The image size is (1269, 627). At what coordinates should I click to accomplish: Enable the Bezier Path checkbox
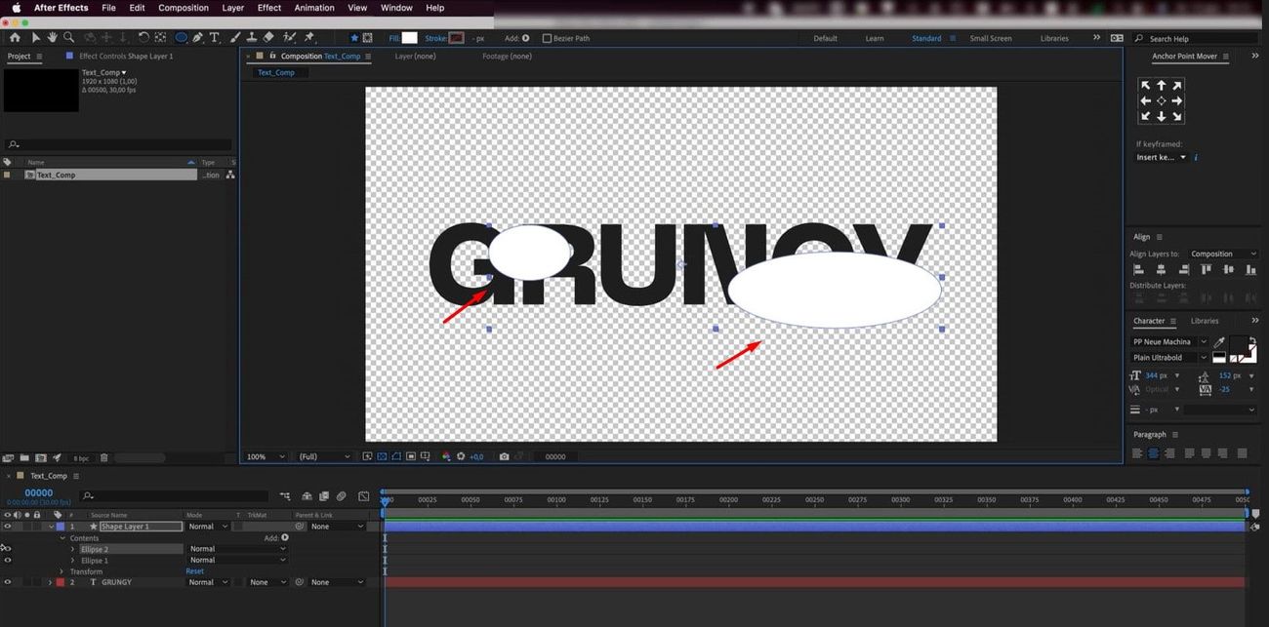(547, 39)
